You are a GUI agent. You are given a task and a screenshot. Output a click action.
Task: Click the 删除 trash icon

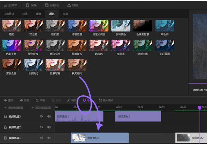point(53,100)
